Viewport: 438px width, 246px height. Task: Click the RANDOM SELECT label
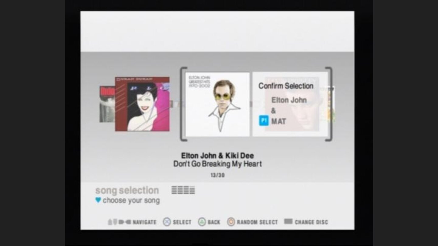(257, 222)
